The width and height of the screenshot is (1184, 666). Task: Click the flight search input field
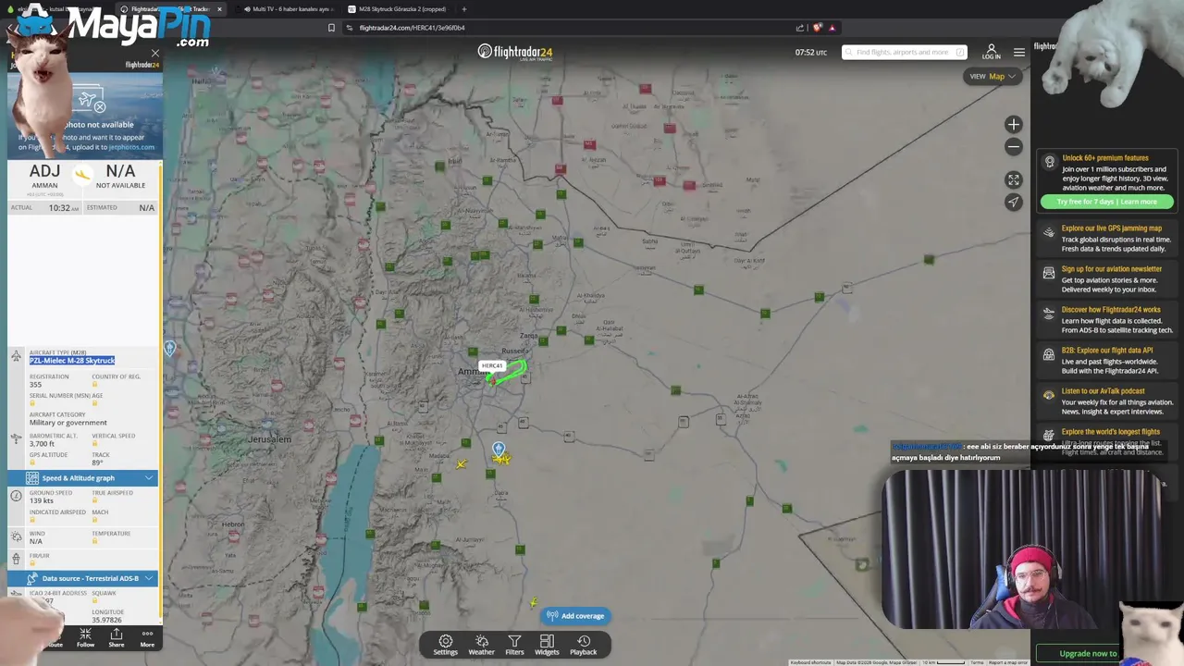[x=904, y=52]
